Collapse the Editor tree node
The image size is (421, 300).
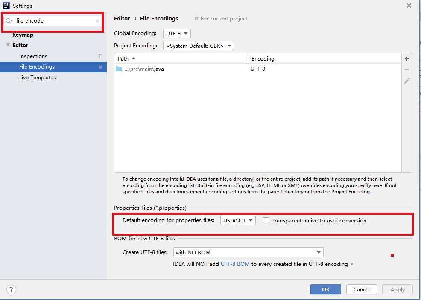8,45
